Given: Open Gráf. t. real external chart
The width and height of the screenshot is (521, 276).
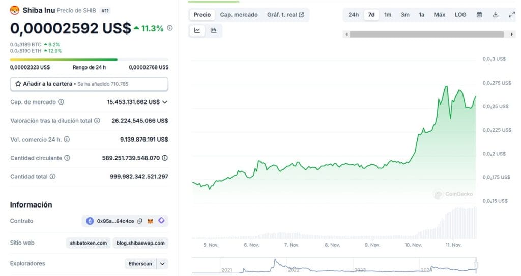Looking at the screenshot, I should (x=285, y=15).
